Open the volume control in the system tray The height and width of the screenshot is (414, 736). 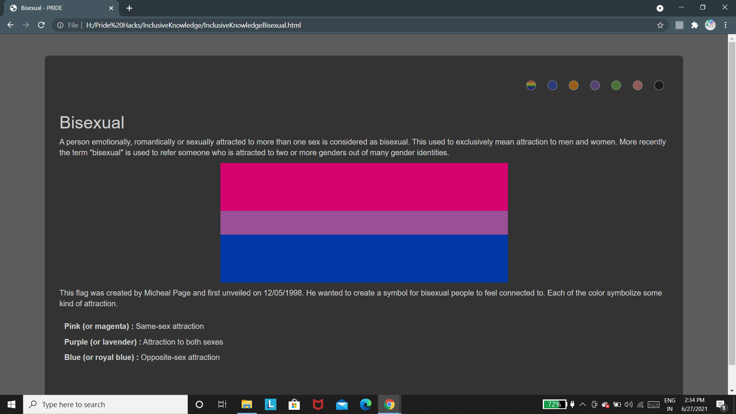click(628, 404)
